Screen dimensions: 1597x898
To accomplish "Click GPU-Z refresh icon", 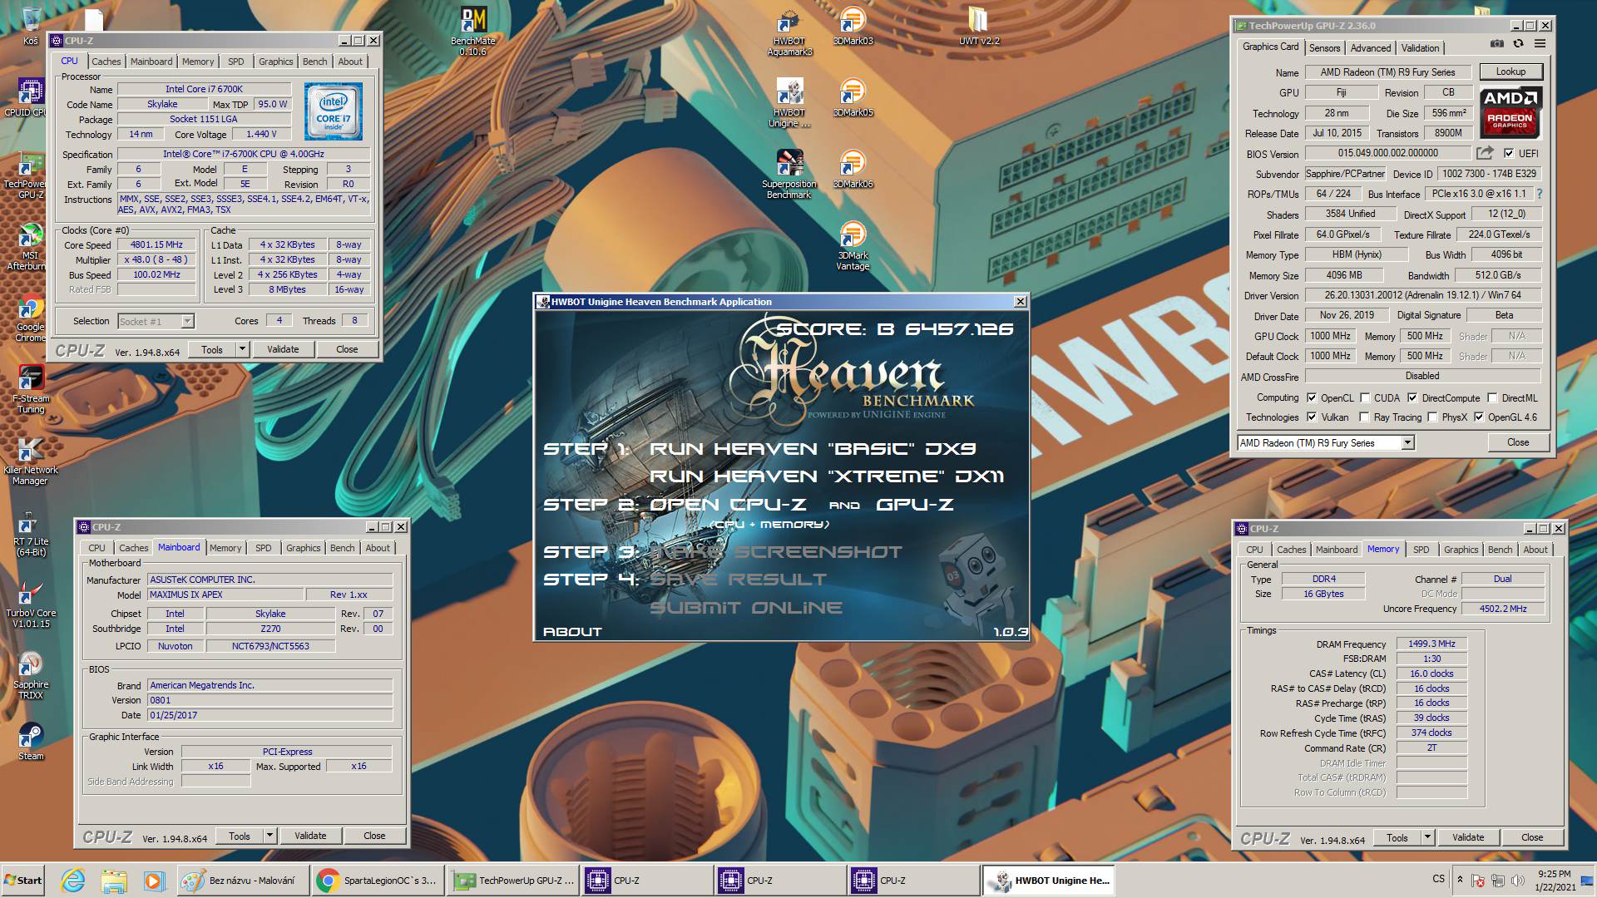I will click(1518, 43).
